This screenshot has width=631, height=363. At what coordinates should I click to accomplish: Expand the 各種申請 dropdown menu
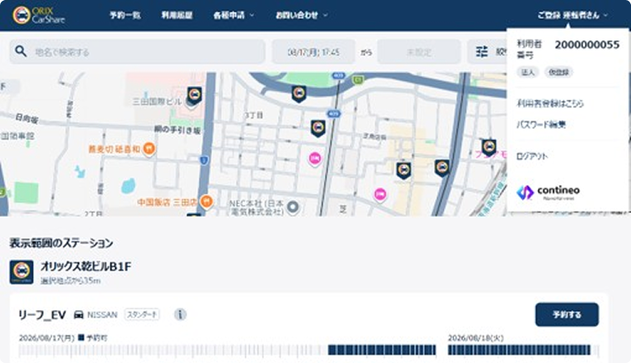pyautogui.click(x=233, y=16)
